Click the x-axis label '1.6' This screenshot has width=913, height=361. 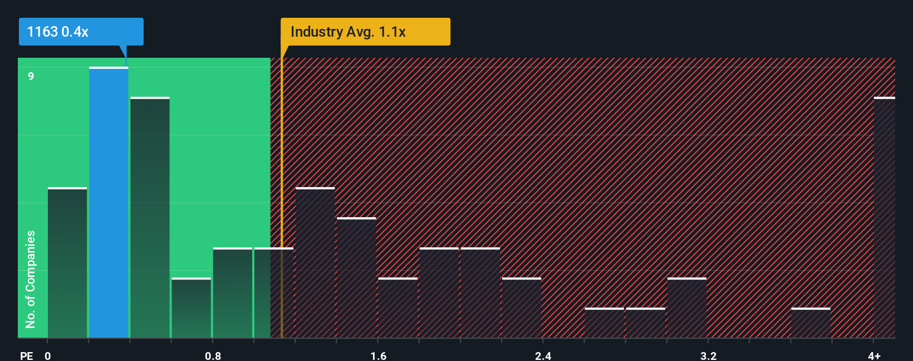point(378,355)
